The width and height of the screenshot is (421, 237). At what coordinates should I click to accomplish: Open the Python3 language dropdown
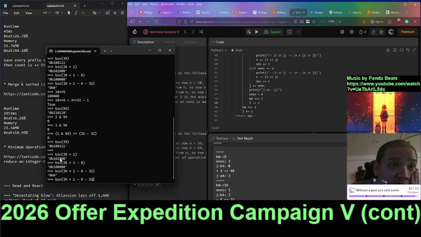(219, 50)
